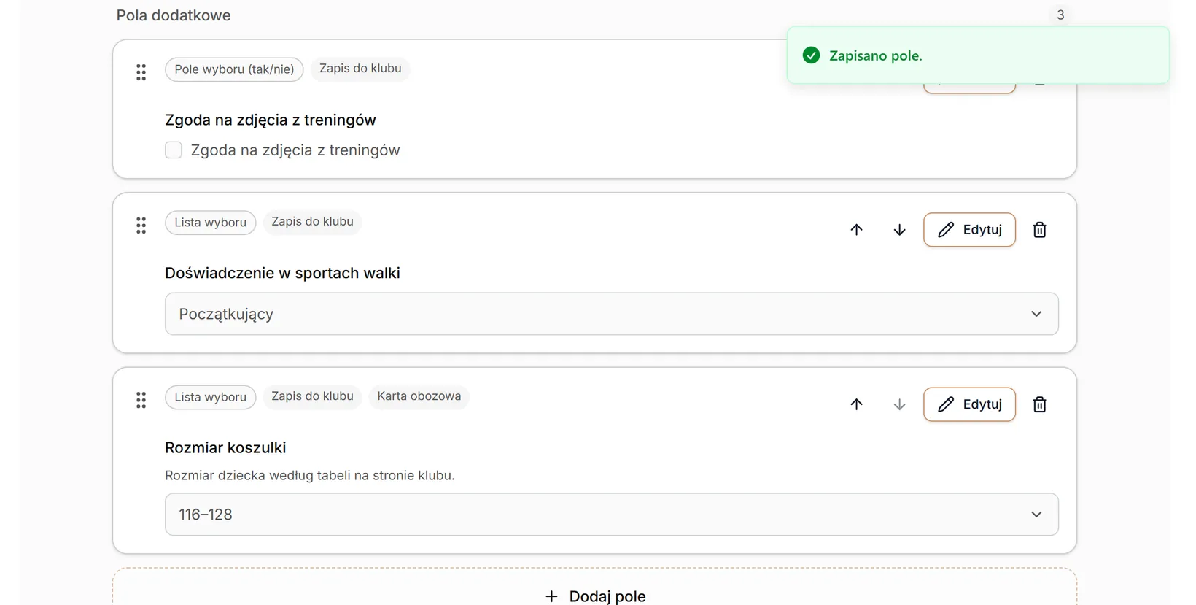Delete the Doświadczenie w sportach walki field
This screenshot has width=1196, height=605.
click(x=1039, y=230)
